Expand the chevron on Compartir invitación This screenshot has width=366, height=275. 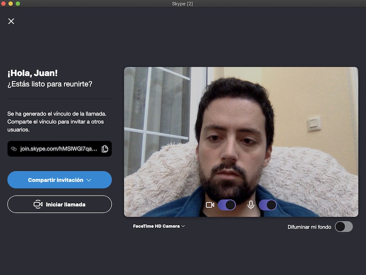(89, 180)
